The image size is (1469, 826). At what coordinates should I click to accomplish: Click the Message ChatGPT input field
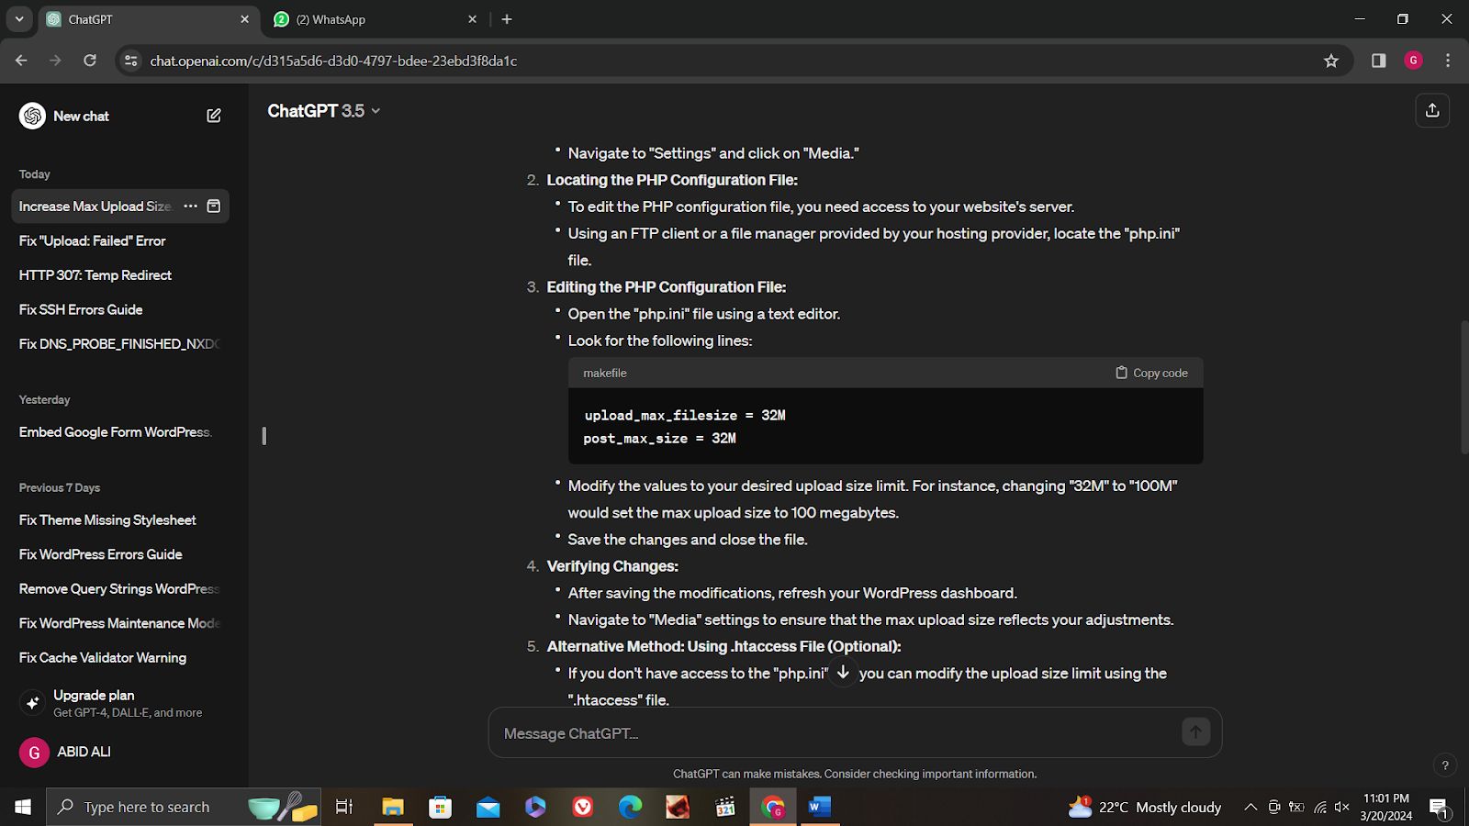coord(835,733)
